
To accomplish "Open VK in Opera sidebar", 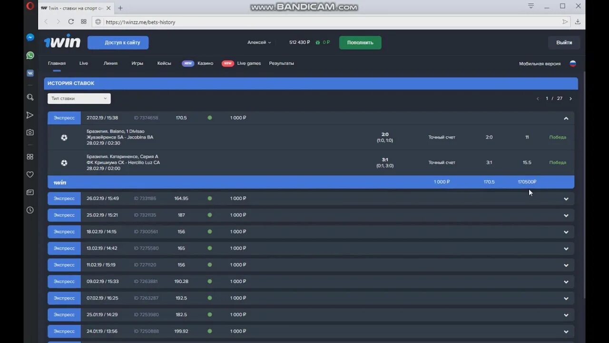I will 30,73.
